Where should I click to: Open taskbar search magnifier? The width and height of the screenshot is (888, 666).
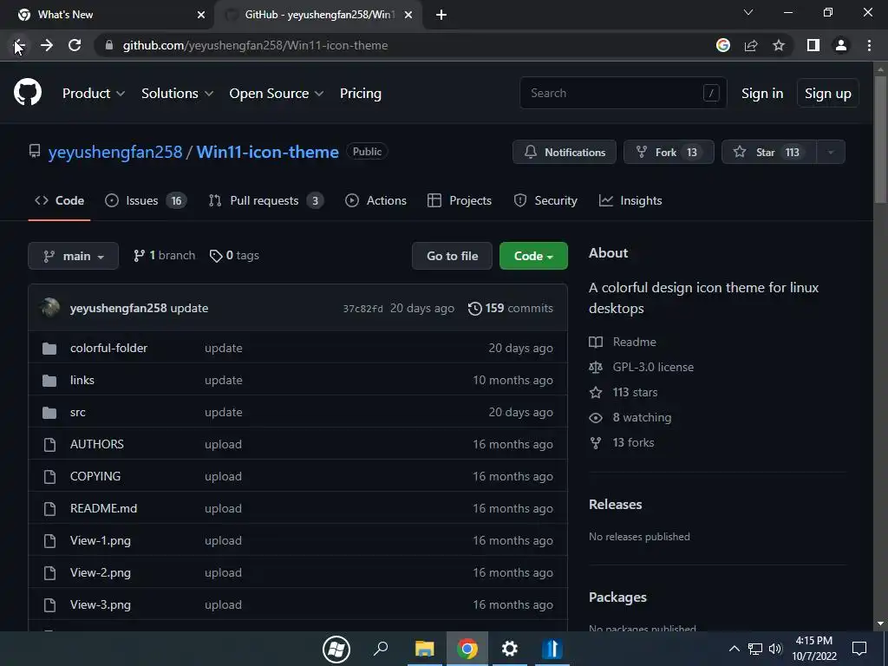click(381, 649)
